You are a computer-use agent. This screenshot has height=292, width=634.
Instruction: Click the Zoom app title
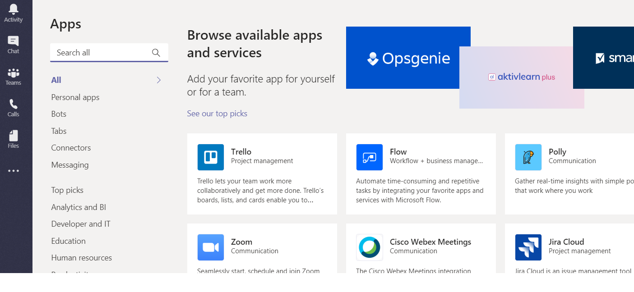coord(241,242)
